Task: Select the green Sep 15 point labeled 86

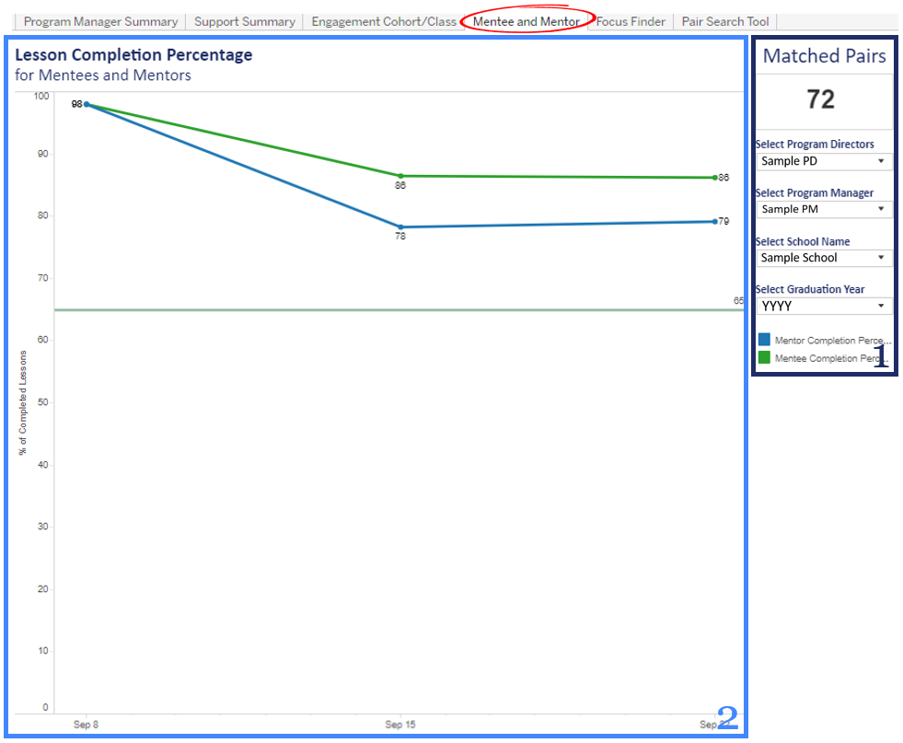Action: coord(400,176)
